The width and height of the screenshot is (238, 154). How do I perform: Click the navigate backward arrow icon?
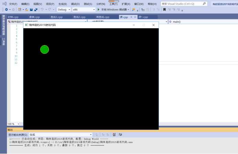[x=7, y=10]
